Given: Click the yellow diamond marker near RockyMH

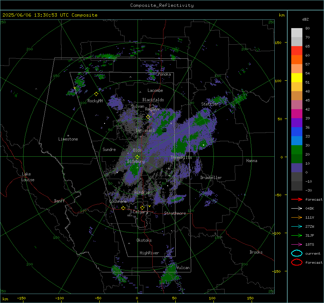Looking at the screenshot, I should [96, 94].
